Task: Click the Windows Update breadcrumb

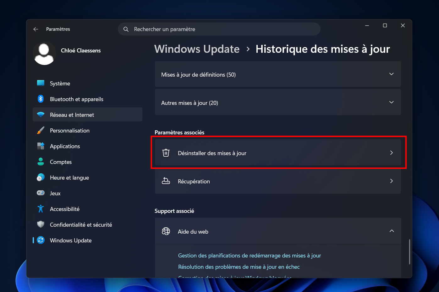Action: (197, 49)
